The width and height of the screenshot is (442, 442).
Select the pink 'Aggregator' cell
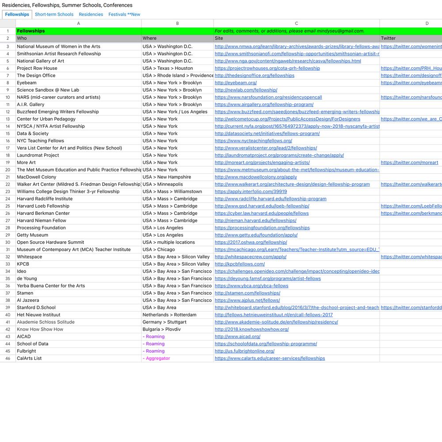(177, 358)
